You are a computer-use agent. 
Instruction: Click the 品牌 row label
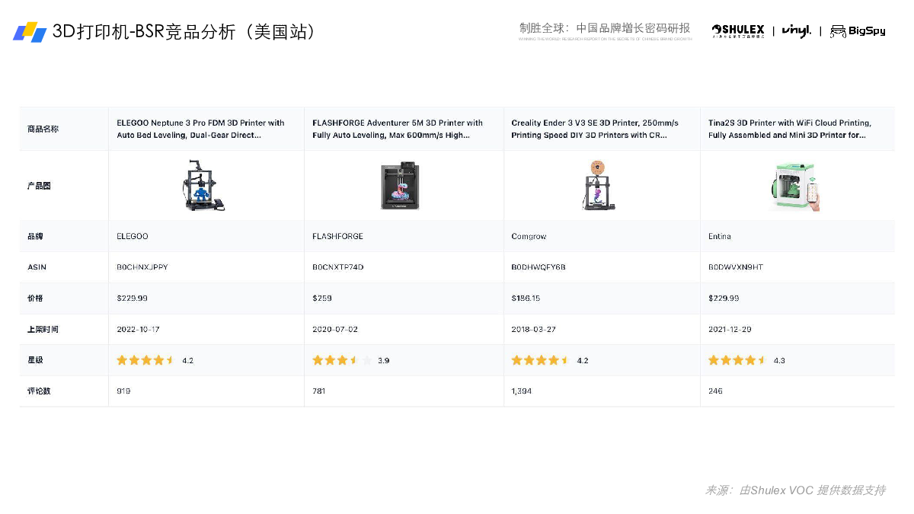point(35,236)
